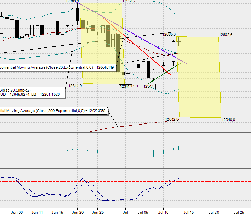The height and width of the screenshot is (215, 251).
Task: Click the Jul date axis label
Action: coord(125,212)
